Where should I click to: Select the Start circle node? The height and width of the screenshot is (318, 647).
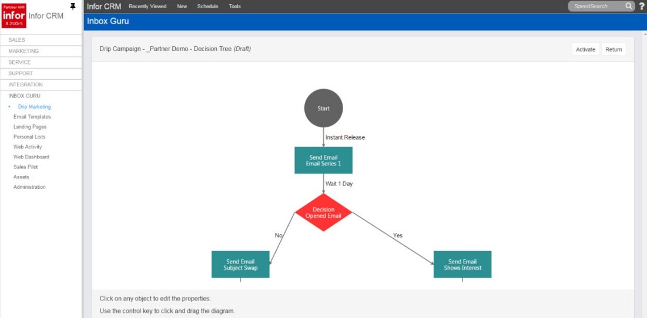(x=323, y=109)
